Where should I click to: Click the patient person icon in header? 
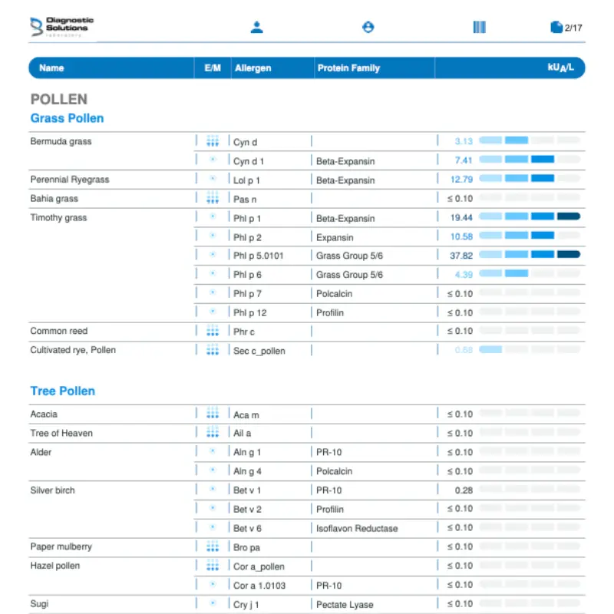coord(257,28)
